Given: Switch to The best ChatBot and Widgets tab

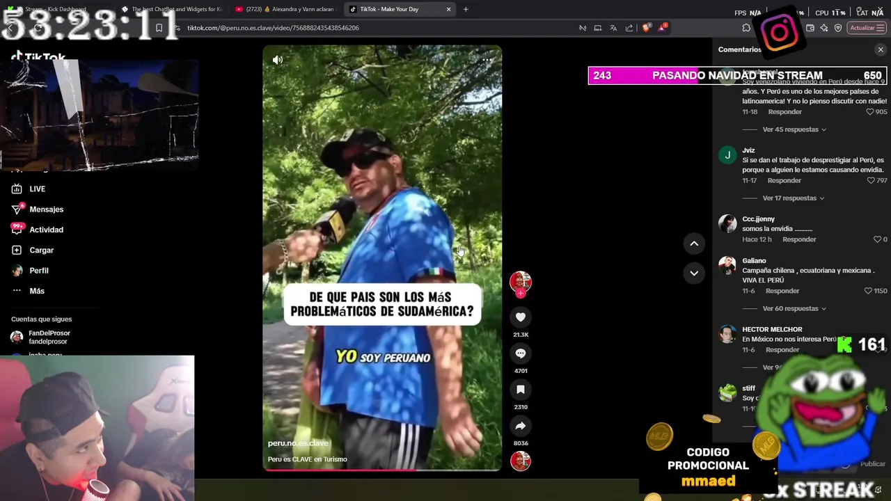Looking at the screenshot, I should pos(171,9).
